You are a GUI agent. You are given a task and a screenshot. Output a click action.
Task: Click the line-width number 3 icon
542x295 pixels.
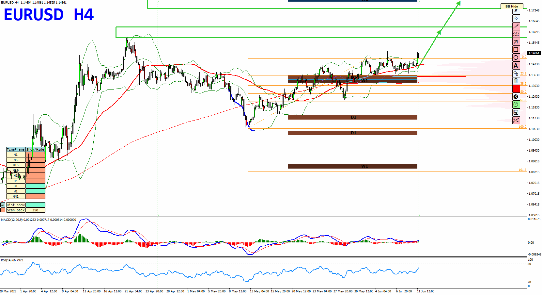click(x=516, y=97)
